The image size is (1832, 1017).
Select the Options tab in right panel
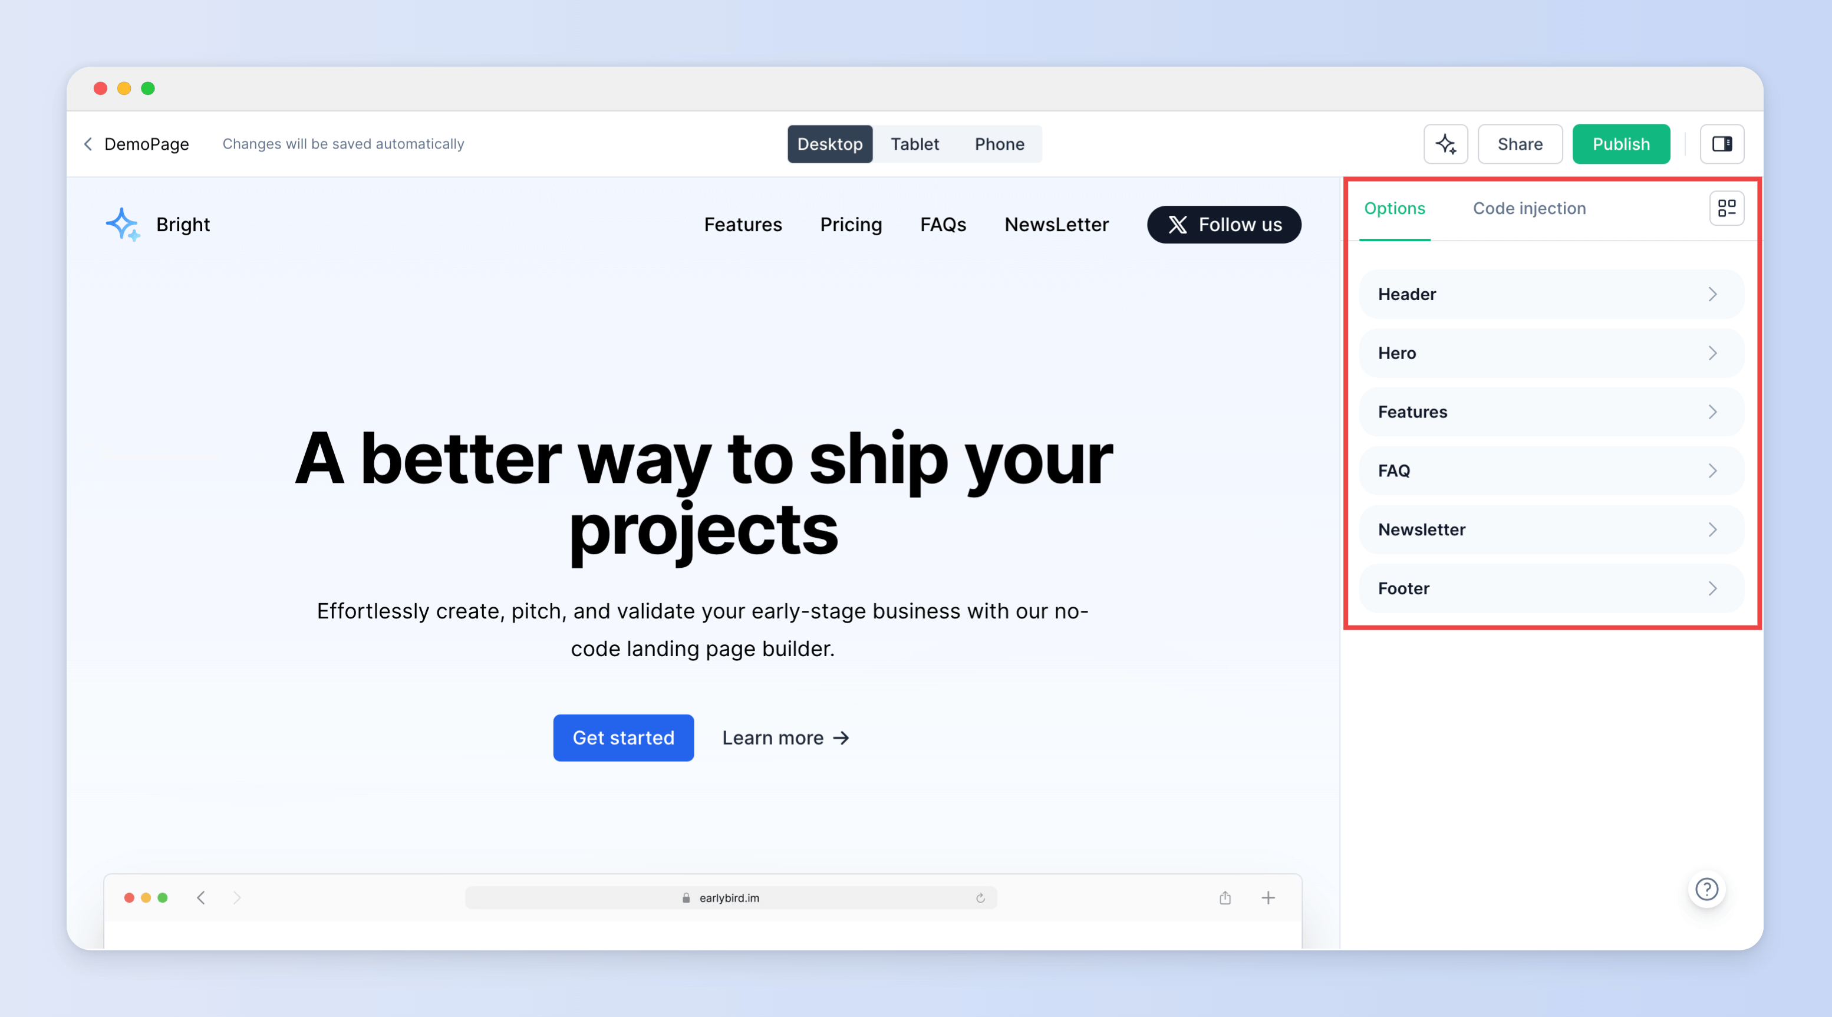pyautogui.click(x=1393, y=208)
